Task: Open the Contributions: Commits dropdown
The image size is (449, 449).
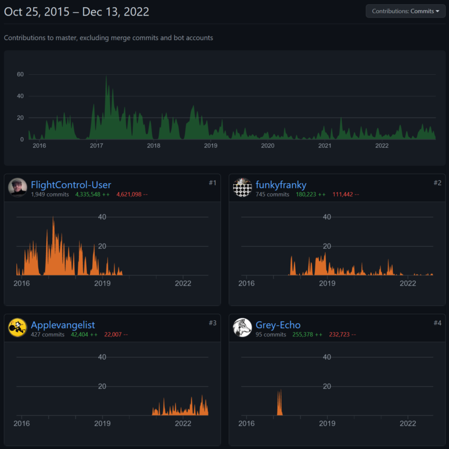Action: point(405,11)
